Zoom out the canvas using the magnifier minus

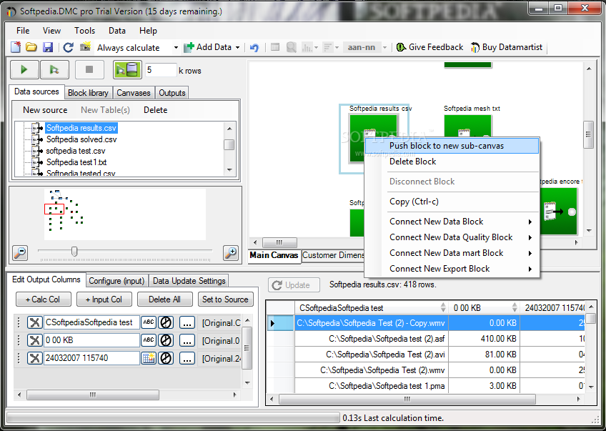20,253
